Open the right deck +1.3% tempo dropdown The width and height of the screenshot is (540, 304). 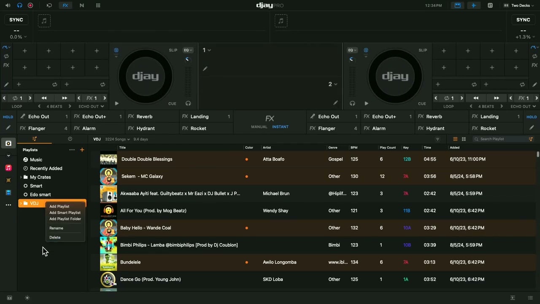[x=525, y=37]
